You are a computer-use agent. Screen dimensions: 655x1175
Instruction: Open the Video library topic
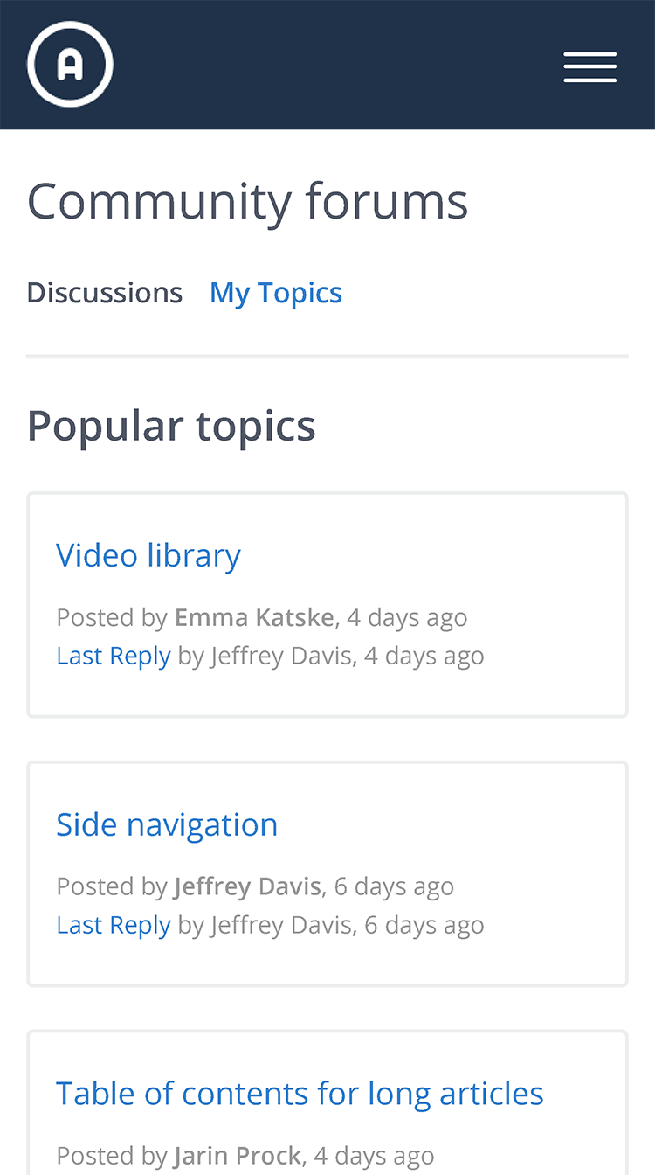pos(148,555)
